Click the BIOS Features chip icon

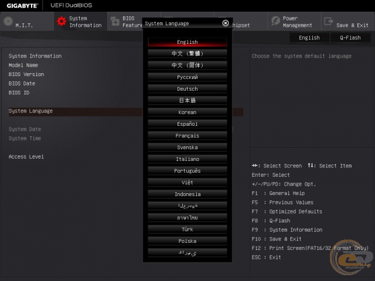[115, 21]
